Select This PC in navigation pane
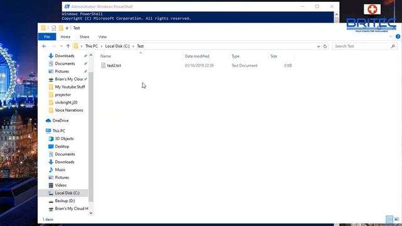 58,131
